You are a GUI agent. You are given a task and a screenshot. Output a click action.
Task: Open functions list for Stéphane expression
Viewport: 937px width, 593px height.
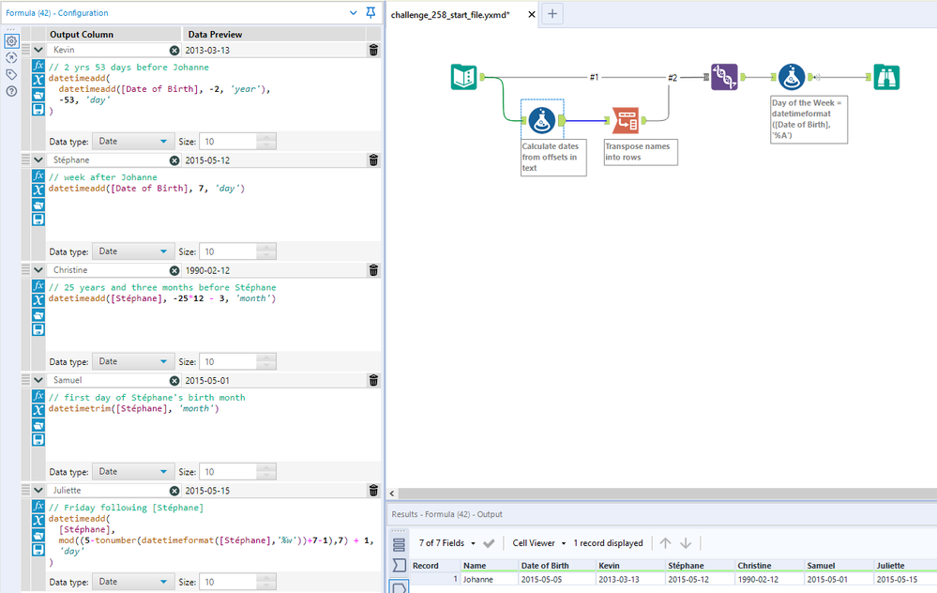[x=38, y=175]
